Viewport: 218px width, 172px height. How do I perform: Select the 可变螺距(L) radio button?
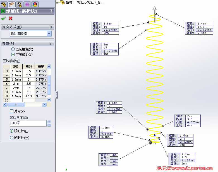(x=13, y=55)
